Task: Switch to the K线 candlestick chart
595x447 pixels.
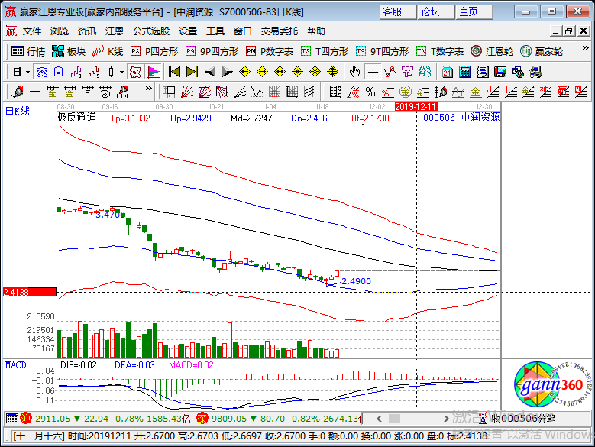Action: click(x=108, y=51)
